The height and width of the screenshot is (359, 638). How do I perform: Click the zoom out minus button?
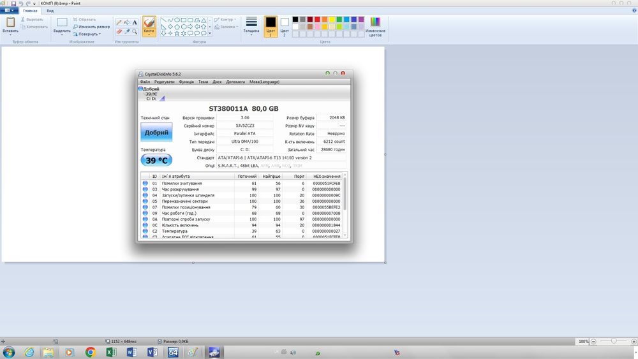coord(593,342)
